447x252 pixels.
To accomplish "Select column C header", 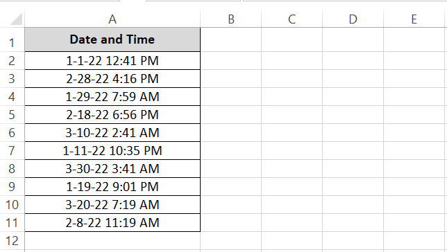I will [x=292, y=19].
